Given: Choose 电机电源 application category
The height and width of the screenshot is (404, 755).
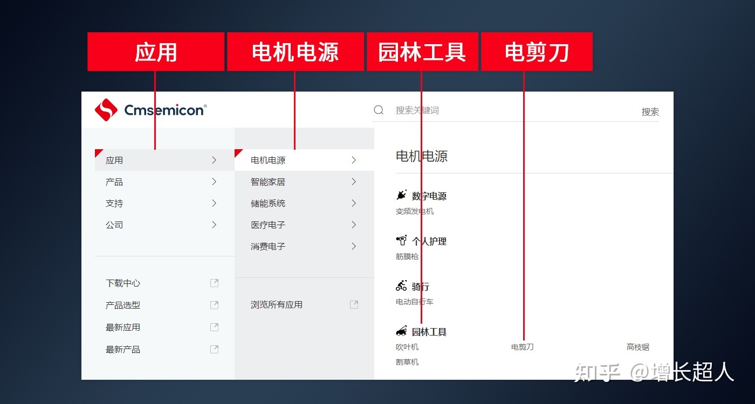Looking at the screenshot, I should [x=304, y=160].
